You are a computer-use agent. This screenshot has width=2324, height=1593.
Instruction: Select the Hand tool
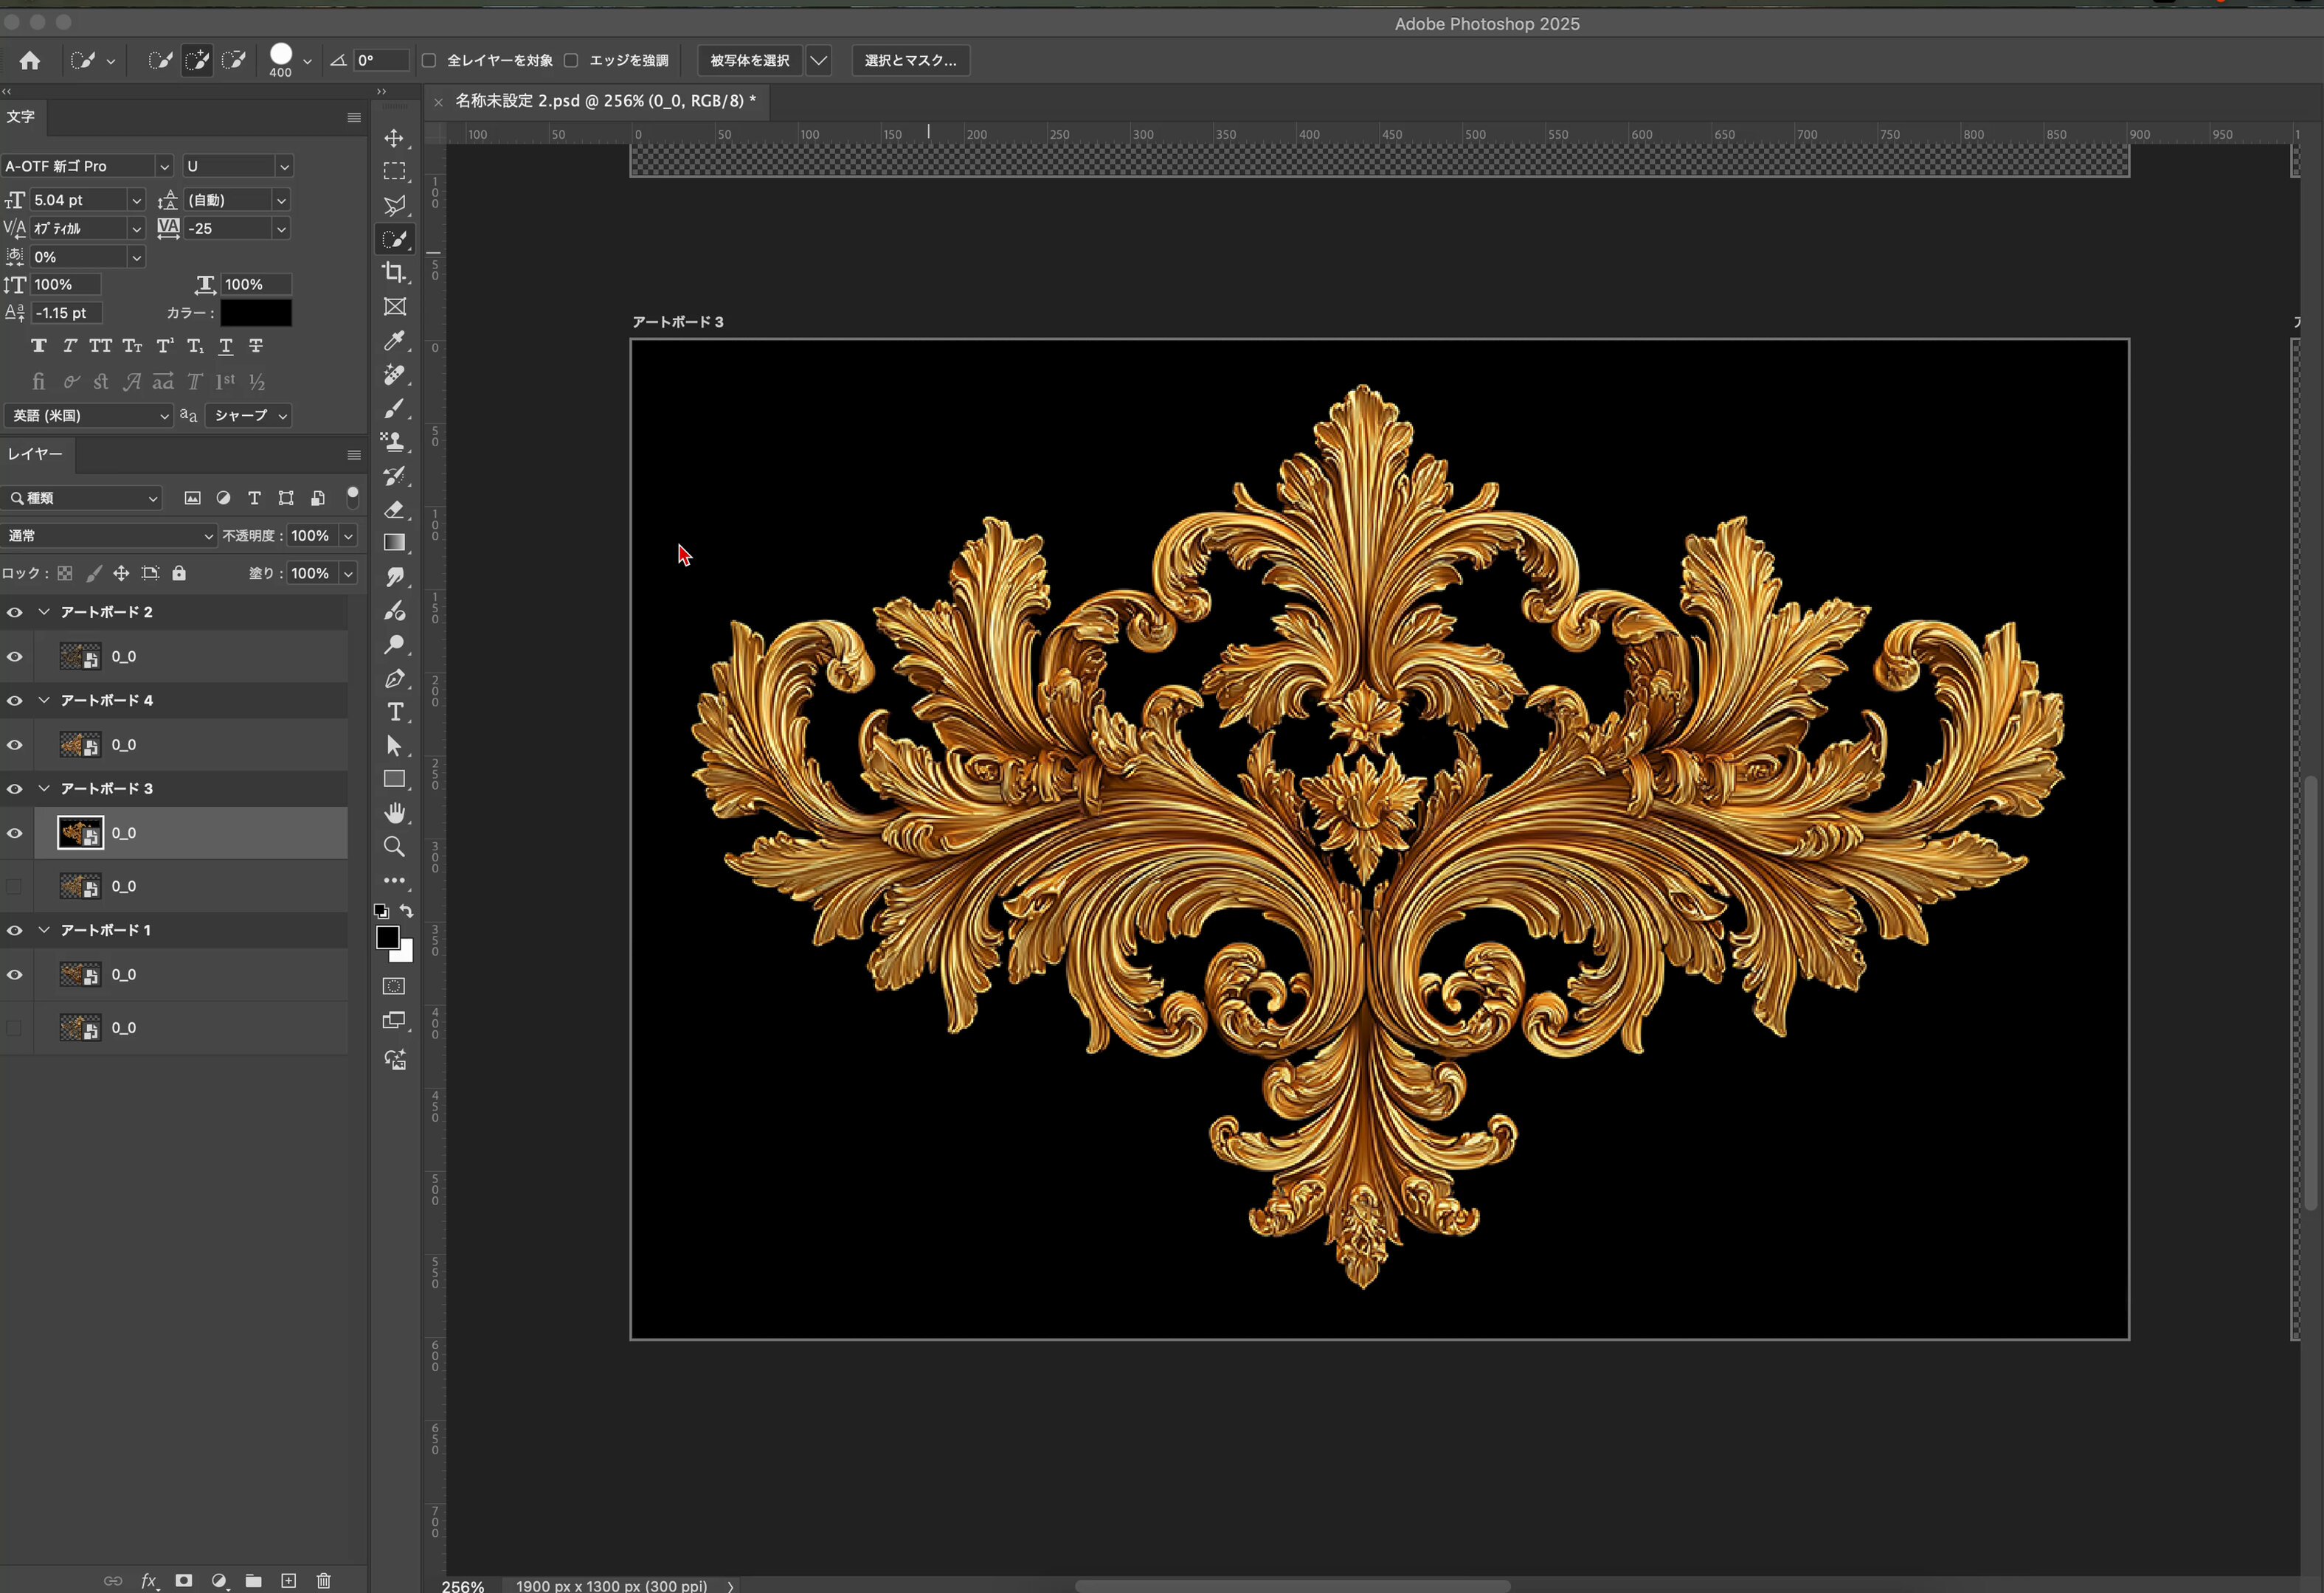pos(394,813)
